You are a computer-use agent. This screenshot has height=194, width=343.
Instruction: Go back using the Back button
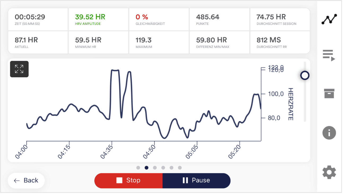click(x=26, y=181)
